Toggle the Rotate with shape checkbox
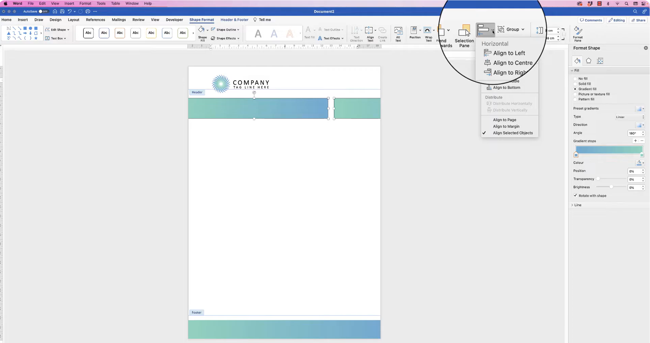This screenshot has height=343, width=650. pos(575,196)
